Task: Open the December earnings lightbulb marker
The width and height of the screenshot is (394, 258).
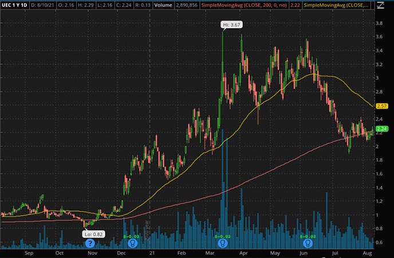Action: pos(132,243)
